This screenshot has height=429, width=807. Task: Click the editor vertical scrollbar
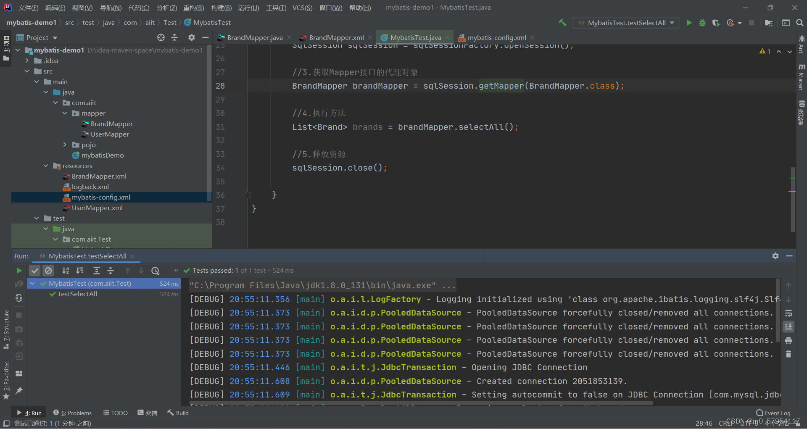(x=793, y=199)
